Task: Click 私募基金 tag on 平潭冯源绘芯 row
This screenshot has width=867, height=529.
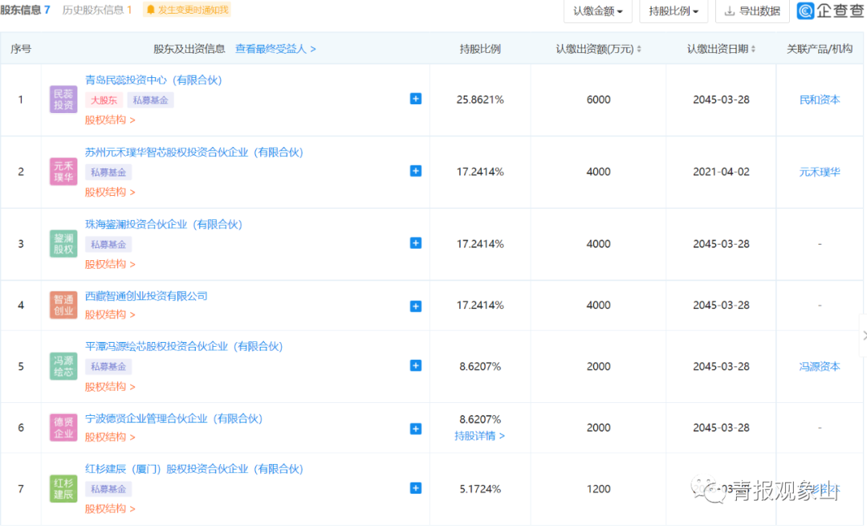Action: [x=108, y=367]
